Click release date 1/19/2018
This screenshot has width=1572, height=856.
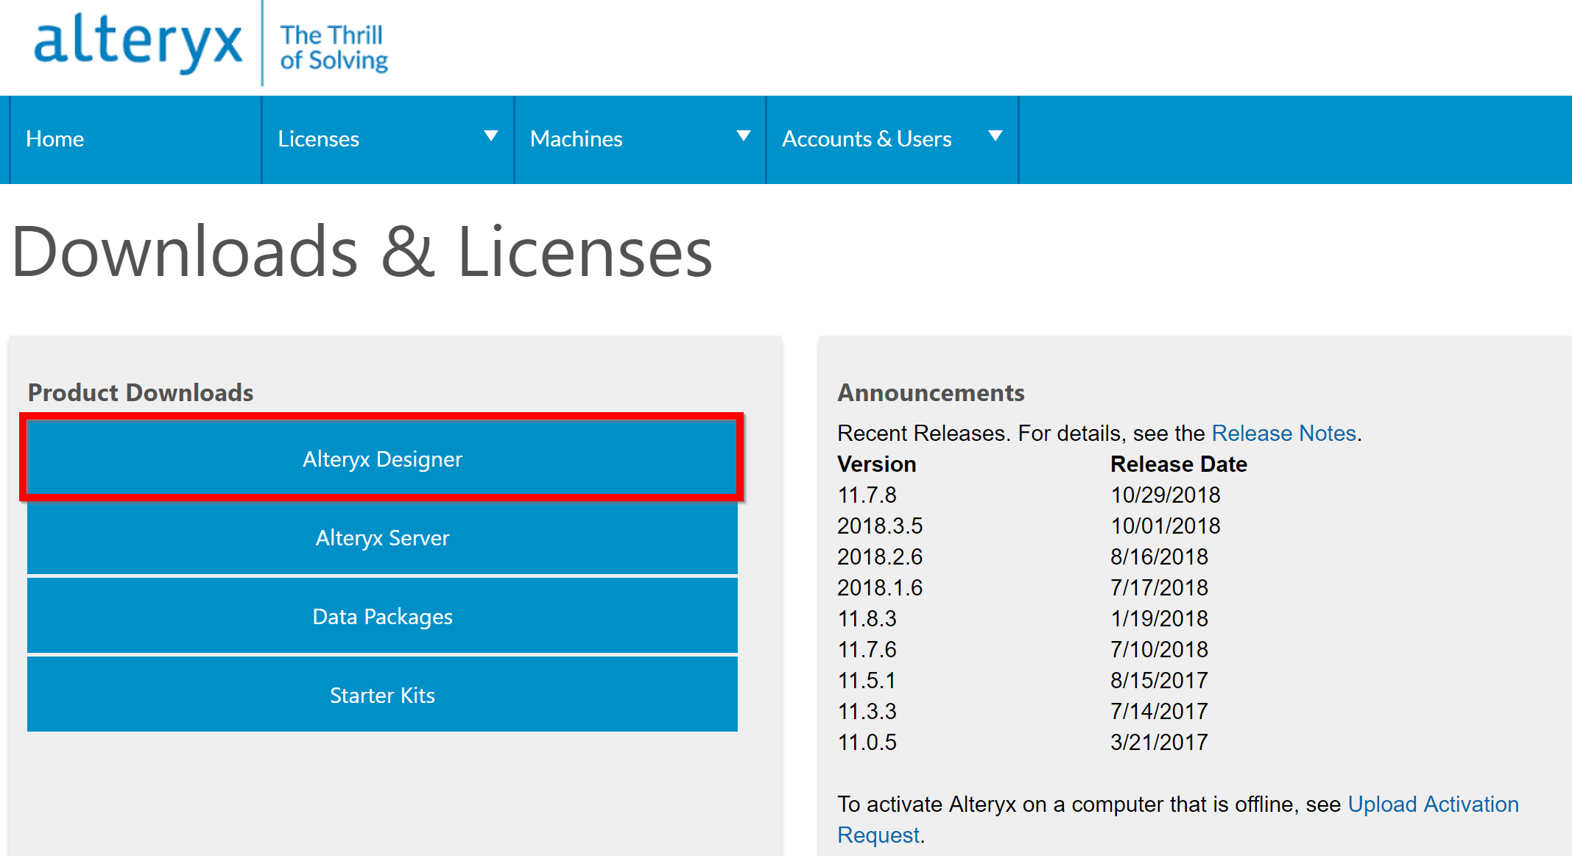(x=1159, y=618)
